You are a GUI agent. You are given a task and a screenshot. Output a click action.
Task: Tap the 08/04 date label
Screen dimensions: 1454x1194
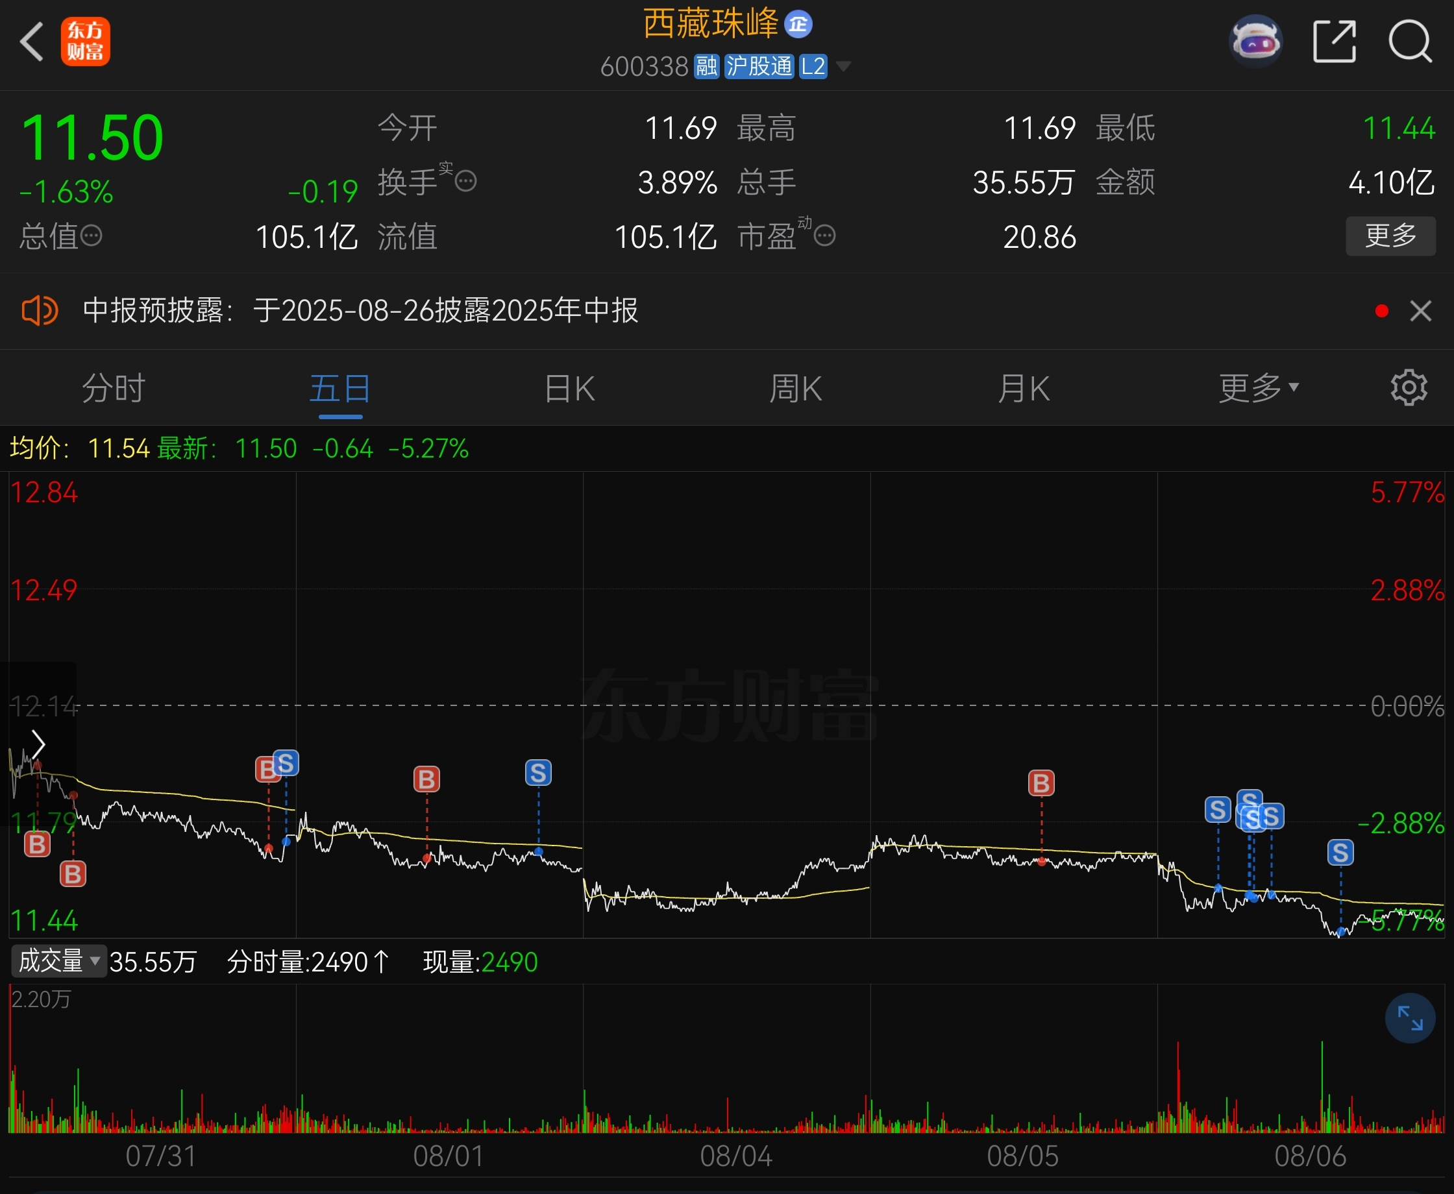(736, 1156)
